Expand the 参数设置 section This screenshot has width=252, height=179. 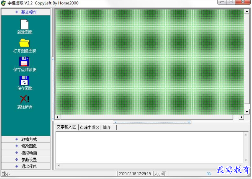pyautogui.click(x=26, y=159)
